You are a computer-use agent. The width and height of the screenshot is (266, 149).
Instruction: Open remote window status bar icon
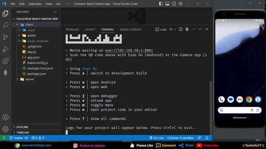[x=4, y=138]
